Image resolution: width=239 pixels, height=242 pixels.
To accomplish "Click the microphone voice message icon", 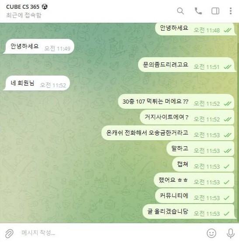I will click(x=231, y=233).
